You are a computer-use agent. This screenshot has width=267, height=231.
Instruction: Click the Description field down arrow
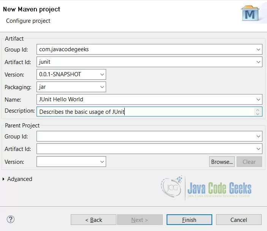click(x=257, y=114)
